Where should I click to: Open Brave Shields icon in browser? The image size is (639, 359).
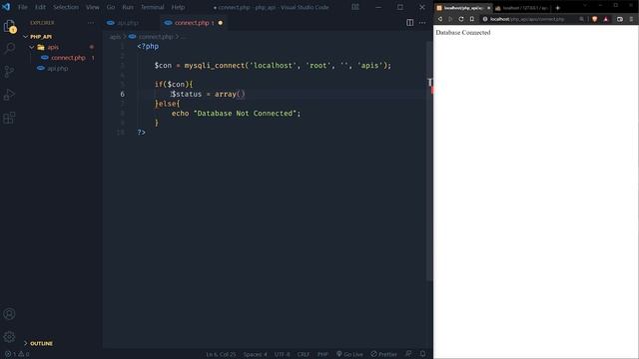coord(595,19)
